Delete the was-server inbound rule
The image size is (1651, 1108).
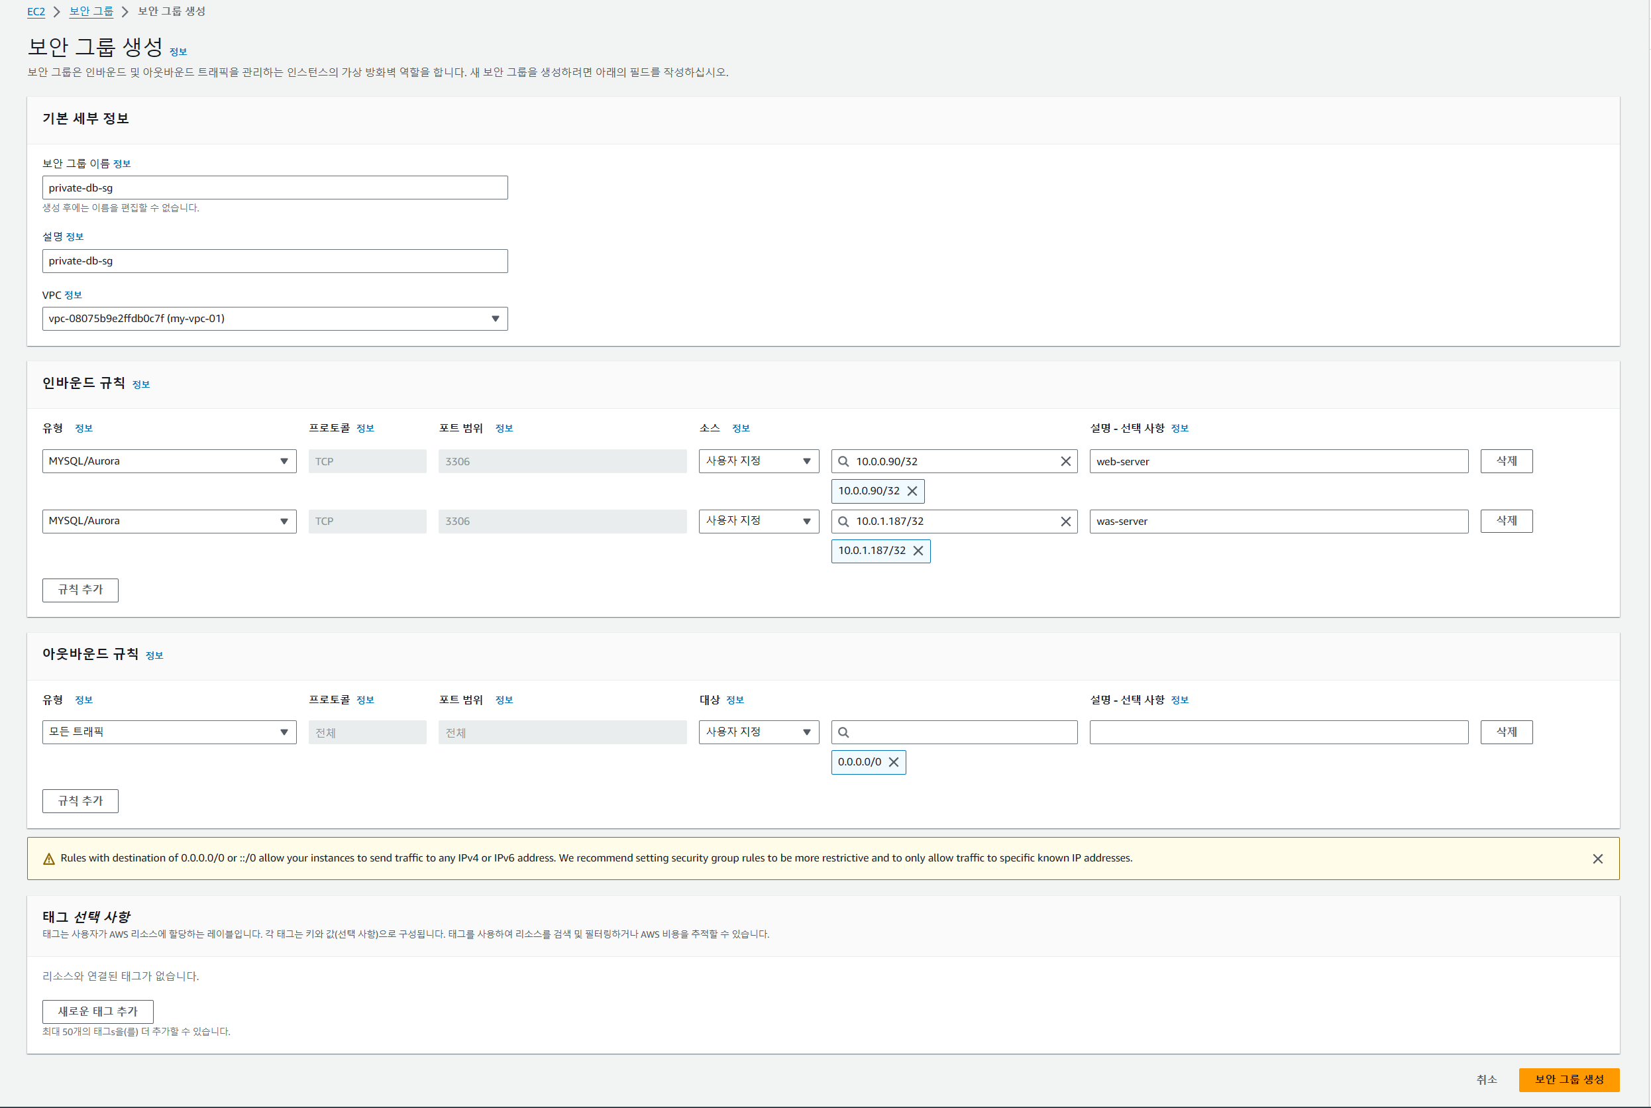tap(1505, 522)
